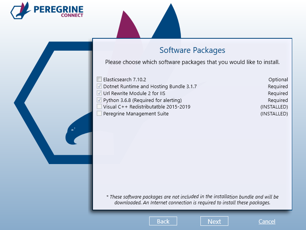Click '(INSTALLED)' status for Visual C++ Redistributable
Viewport: 306px width, 230px height.
pyautogui.click(x=274, y=107)
